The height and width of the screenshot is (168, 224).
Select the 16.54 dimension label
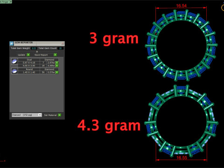click(x=181, y=6)
